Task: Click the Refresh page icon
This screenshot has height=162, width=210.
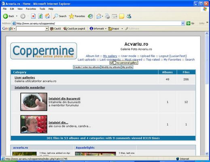Action: tap(40, 16)
